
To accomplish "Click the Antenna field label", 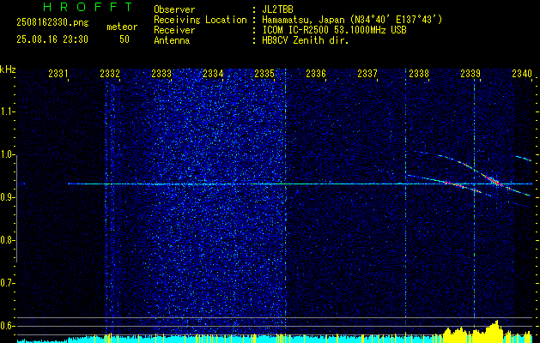I will point(172,40).
